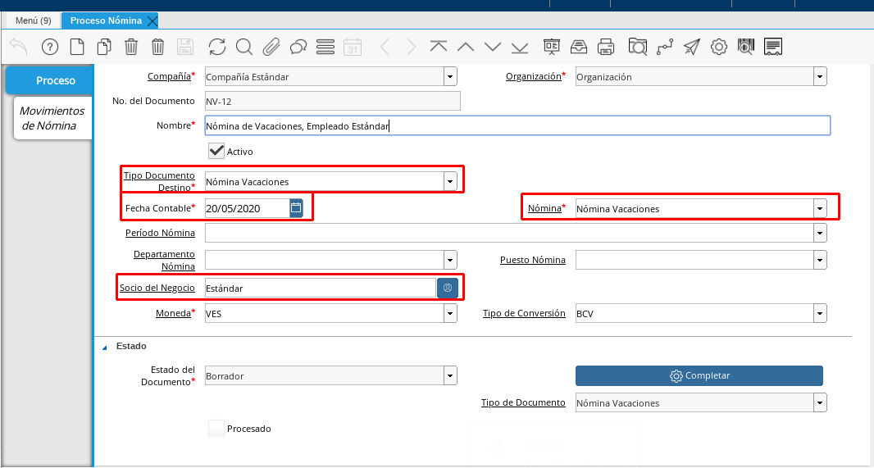Click the Compañía label link
The width and height of the screenshot is (874, 468).
pos(170,76)
